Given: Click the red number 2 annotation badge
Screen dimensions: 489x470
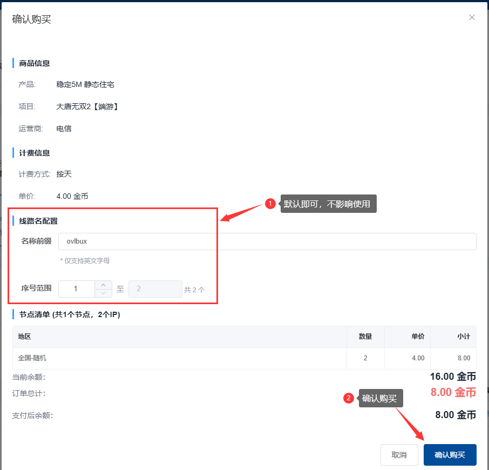Looking at the screenshot, I should 349,399.
